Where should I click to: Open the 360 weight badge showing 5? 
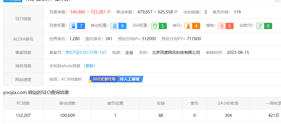click(x=159, y=26)
